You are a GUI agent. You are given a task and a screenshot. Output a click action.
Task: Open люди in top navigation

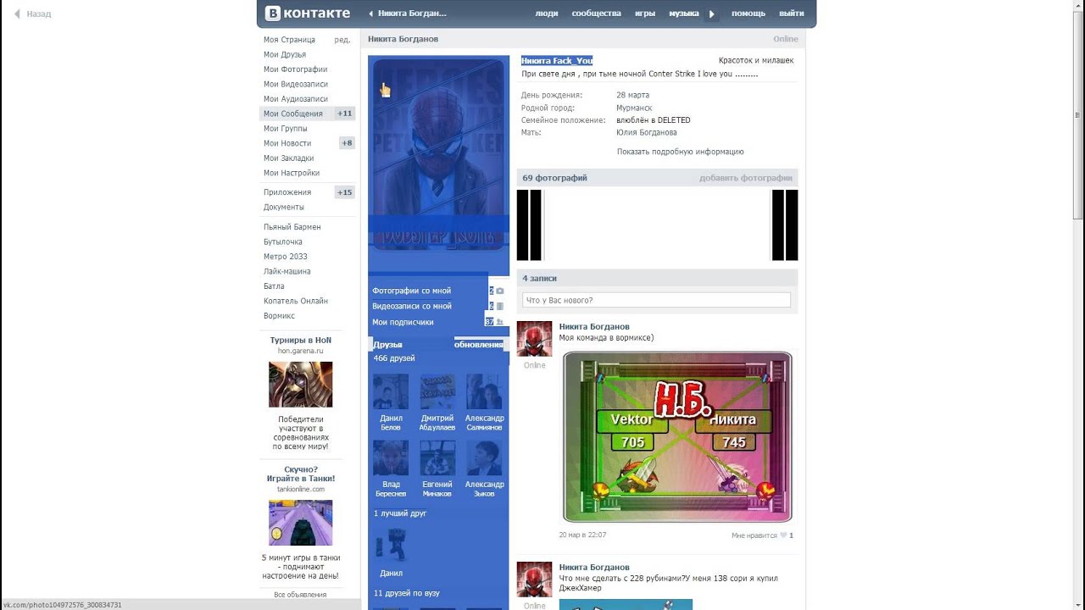[x=547, y=14]
